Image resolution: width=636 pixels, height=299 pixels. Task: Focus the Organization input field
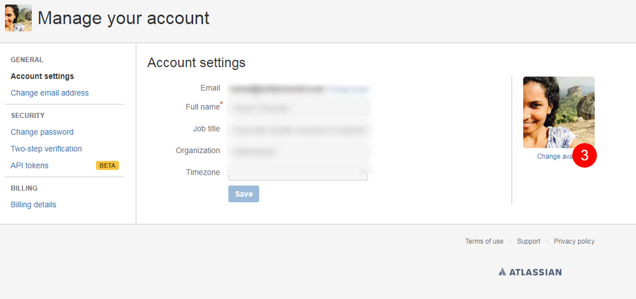(298, 151)
